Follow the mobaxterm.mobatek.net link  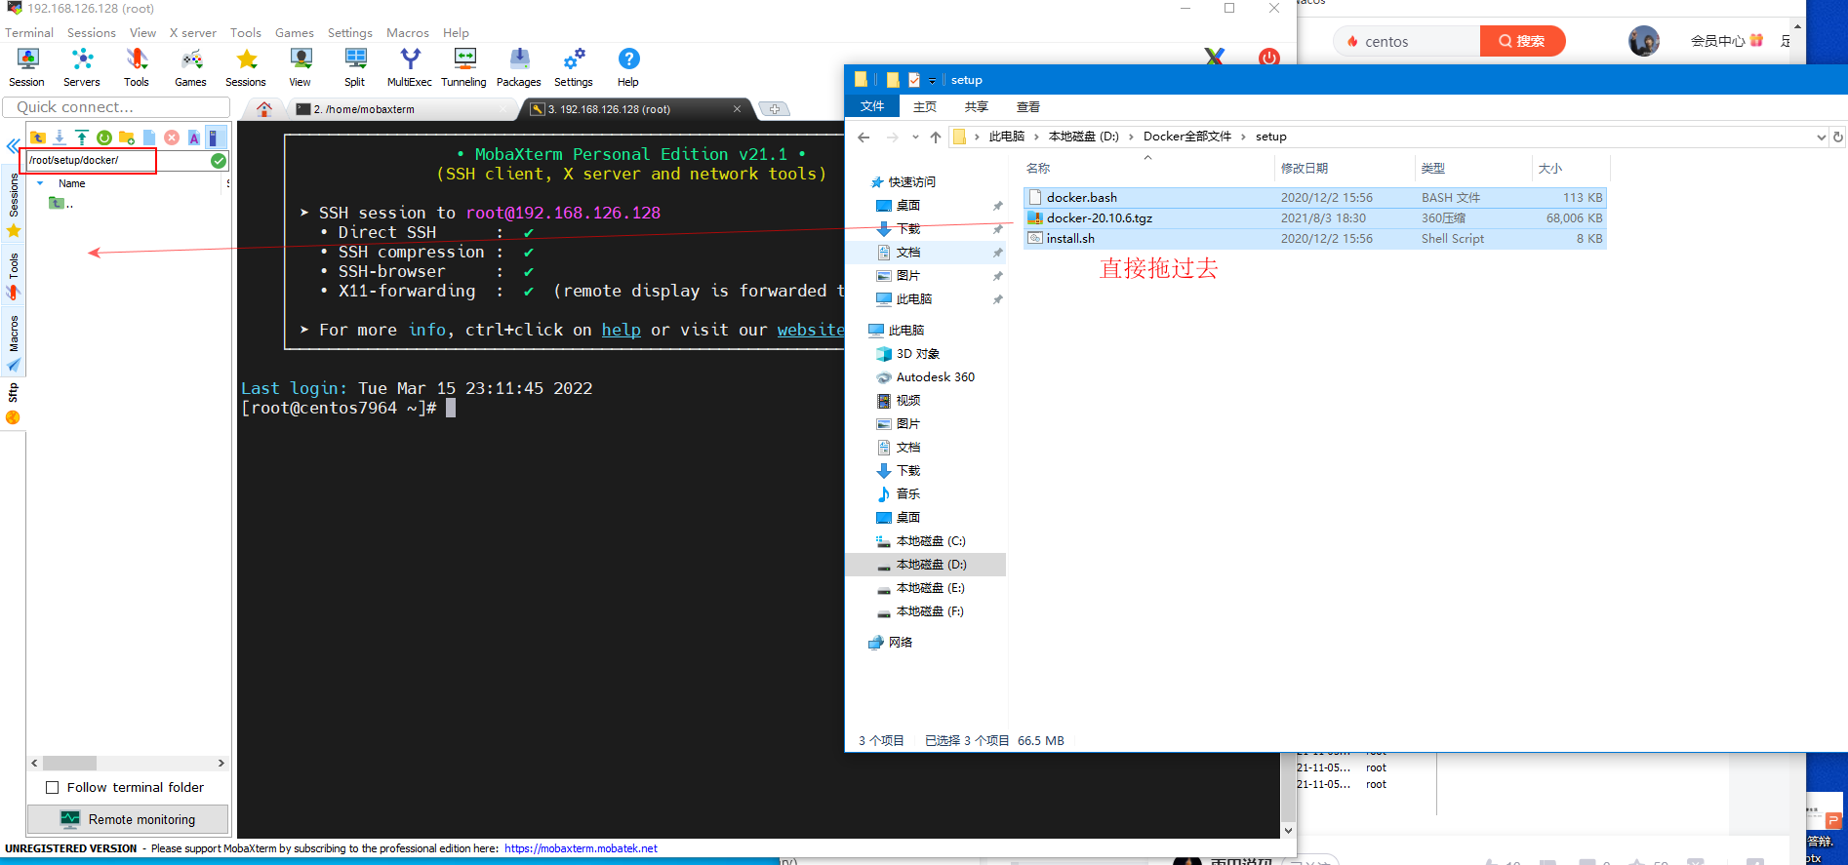581,848
